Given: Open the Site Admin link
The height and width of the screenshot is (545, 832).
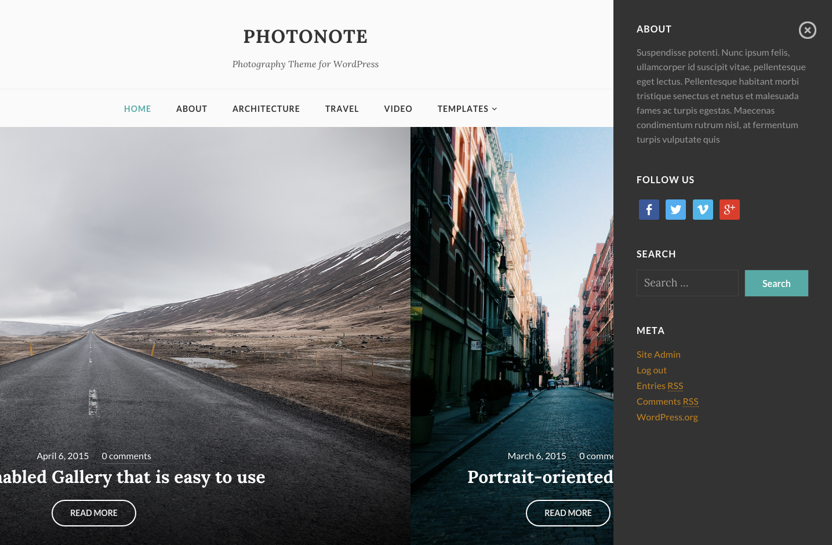Looking at the screenshot, I should (x=659, y=354).
